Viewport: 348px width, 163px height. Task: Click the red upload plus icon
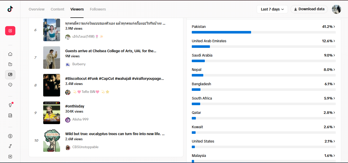10,31
